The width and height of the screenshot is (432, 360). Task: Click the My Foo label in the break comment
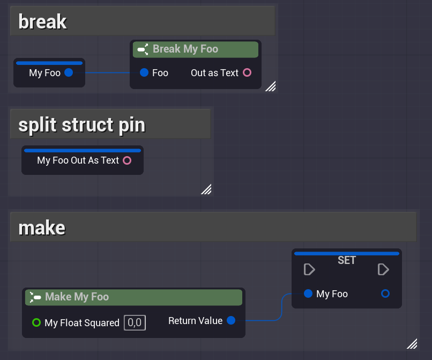tap(44, 73)
